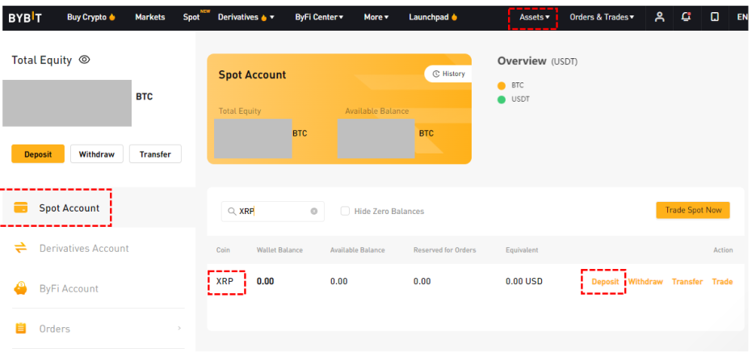Click the Reserved for Orders column header
Viewport: 756px width, 361px height.
[444, 250]
